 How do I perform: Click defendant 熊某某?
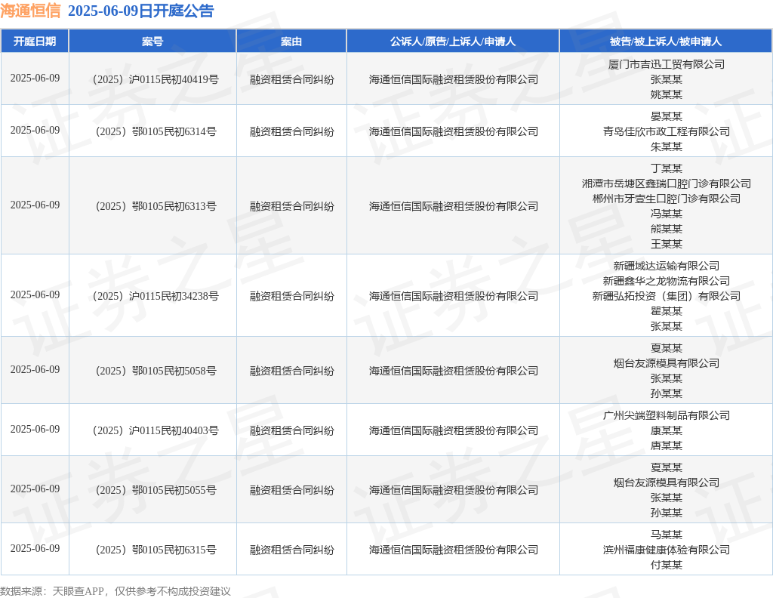(x=667, y=230)
